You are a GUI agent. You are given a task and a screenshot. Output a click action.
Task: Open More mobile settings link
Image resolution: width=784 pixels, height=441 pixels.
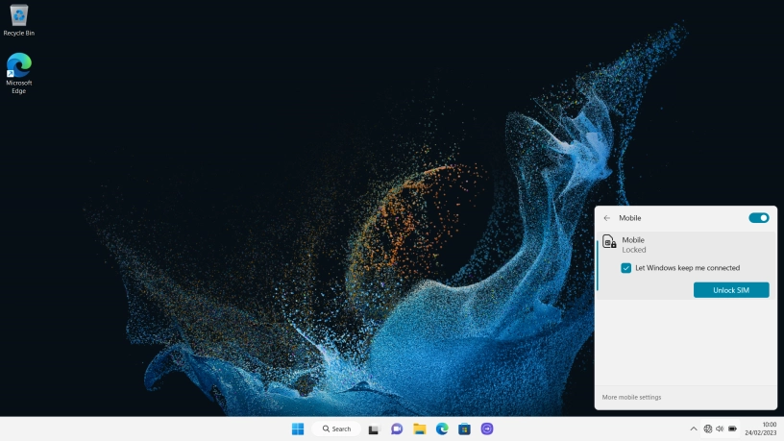coord(631,397)
